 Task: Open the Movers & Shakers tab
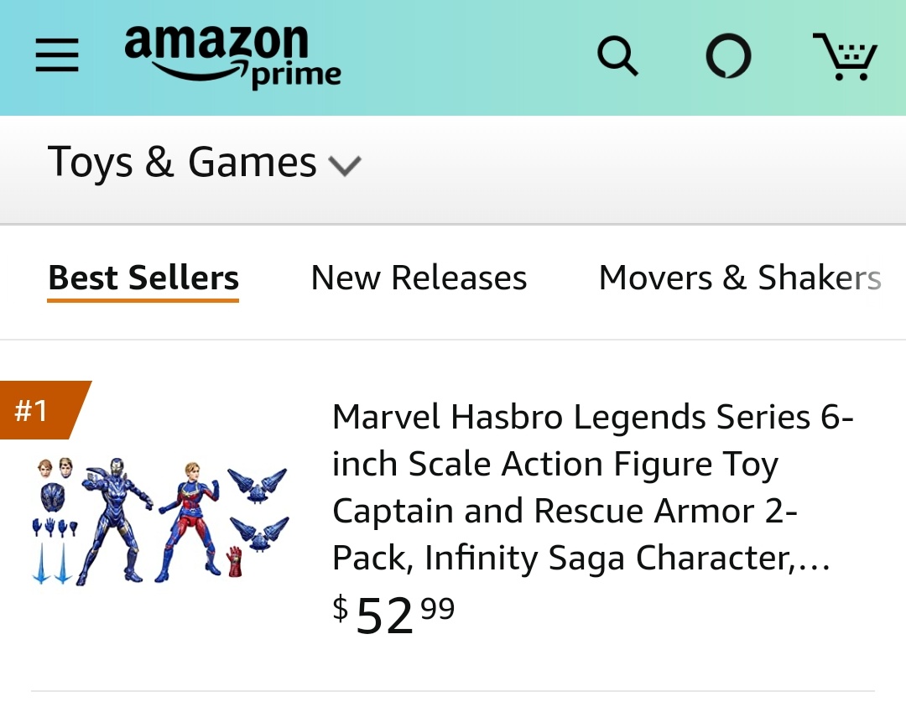click(x=739, y=278)
